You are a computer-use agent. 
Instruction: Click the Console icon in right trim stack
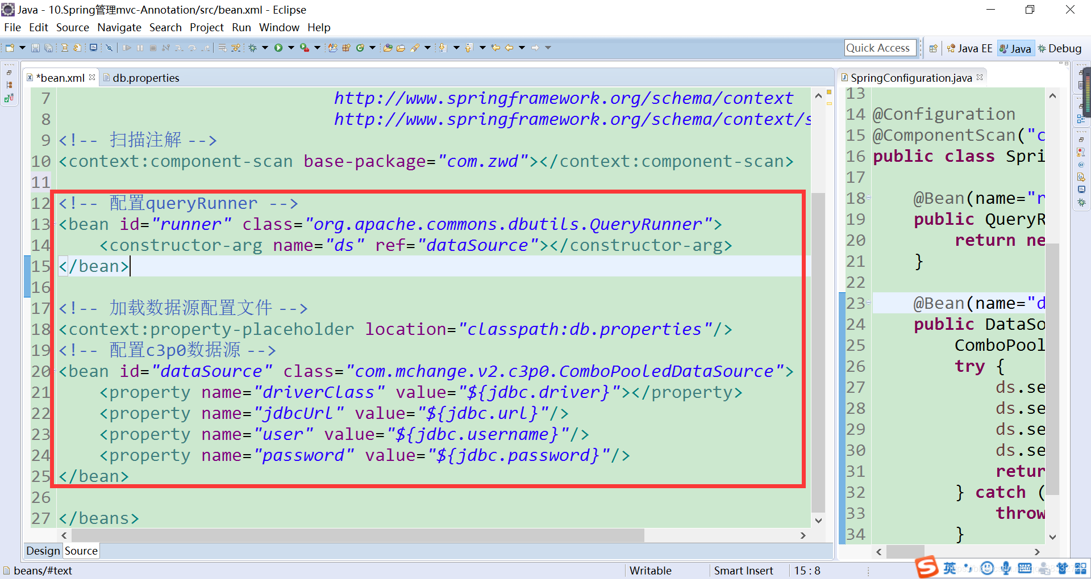(x=1081, y=190)
